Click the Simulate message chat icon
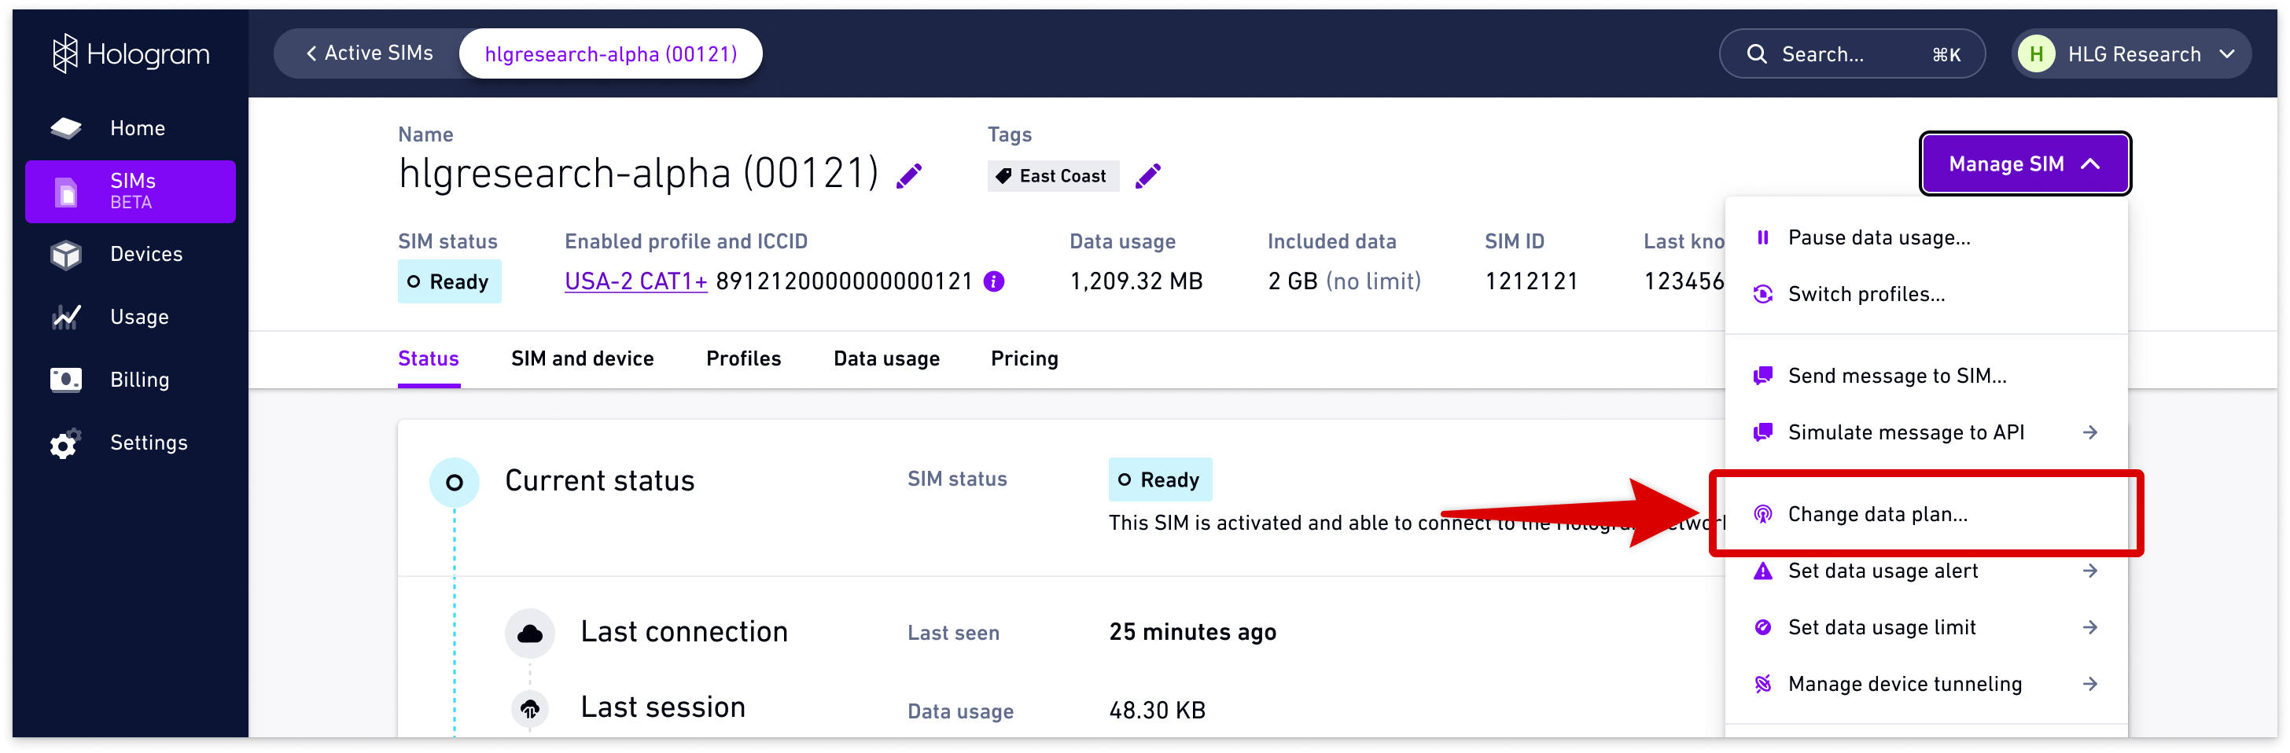This screenshot has height=753, width=2290. pyautogui.click(x=1763, y=432)
